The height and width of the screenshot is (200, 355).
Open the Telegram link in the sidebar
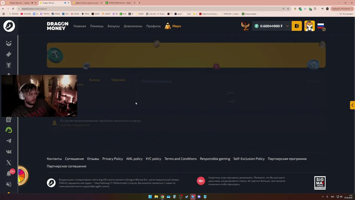click(9, 141)
